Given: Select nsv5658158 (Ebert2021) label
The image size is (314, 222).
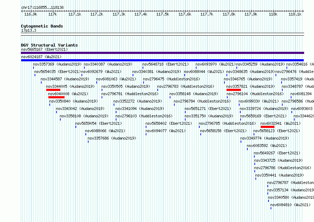Looking at the screenshot, I should pyautogui.click(x=223, y=131).
